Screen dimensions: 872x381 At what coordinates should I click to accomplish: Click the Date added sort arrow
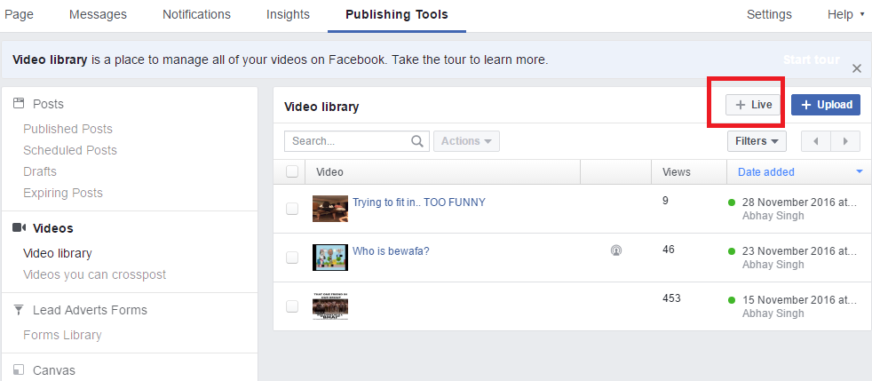pos(860,172)
